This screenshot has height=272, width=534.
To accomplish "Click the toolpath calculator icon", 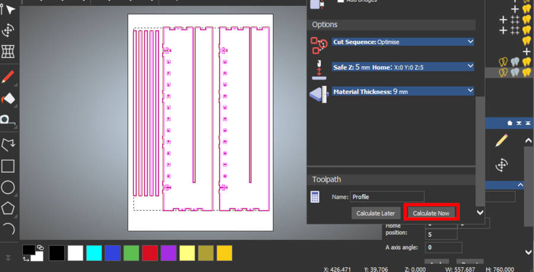I will (315, 197).
